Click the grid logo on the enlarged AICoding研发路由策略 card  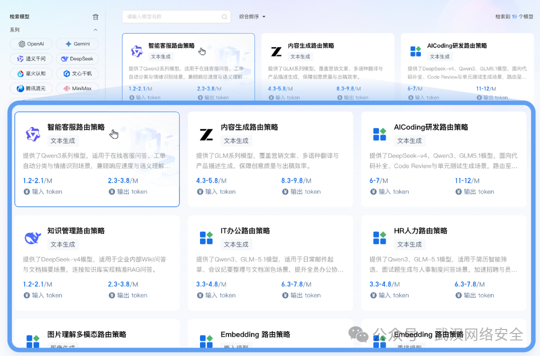(x=379, y=134)
